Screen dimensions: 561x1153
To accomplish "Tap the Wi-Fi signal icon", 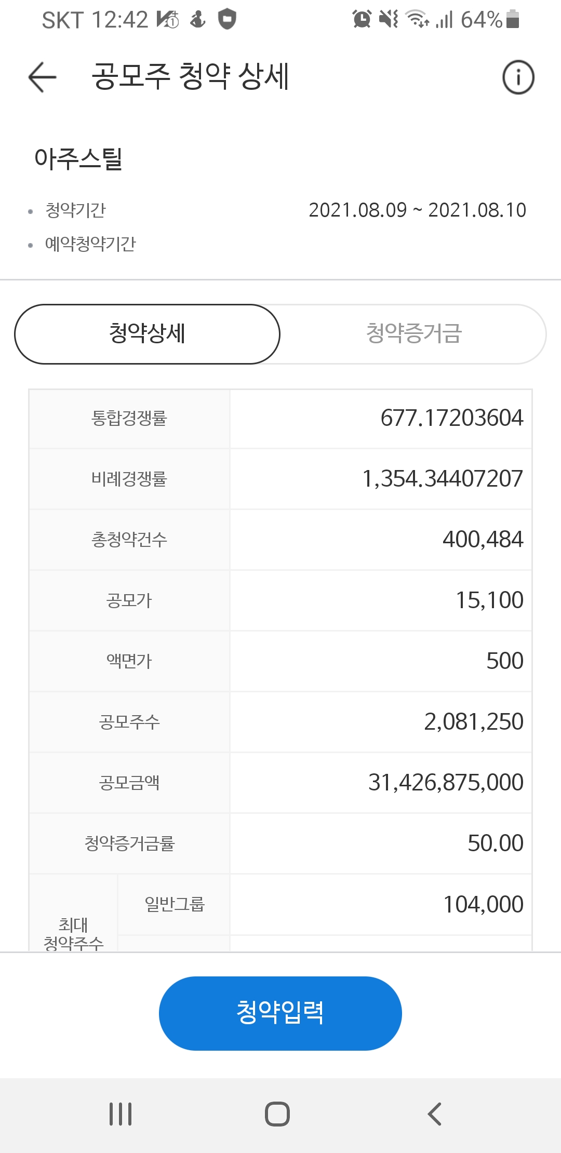I will coord(417,20).
